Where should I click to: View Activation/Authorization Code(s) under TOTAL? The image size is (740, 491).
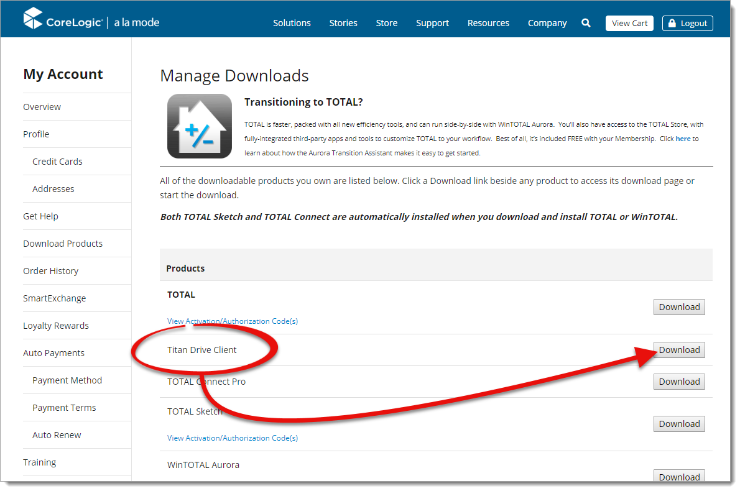coord(233,321)
